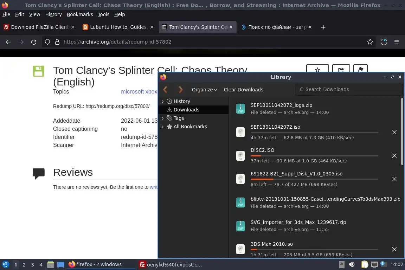Open the Lubuntu start menu

coord(5,265)
